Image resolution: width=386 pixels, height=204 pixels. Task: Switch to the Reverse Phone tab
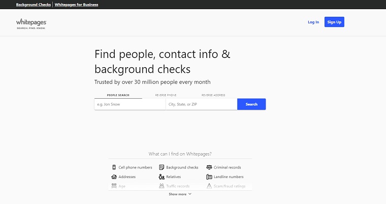tap(166, 95)
